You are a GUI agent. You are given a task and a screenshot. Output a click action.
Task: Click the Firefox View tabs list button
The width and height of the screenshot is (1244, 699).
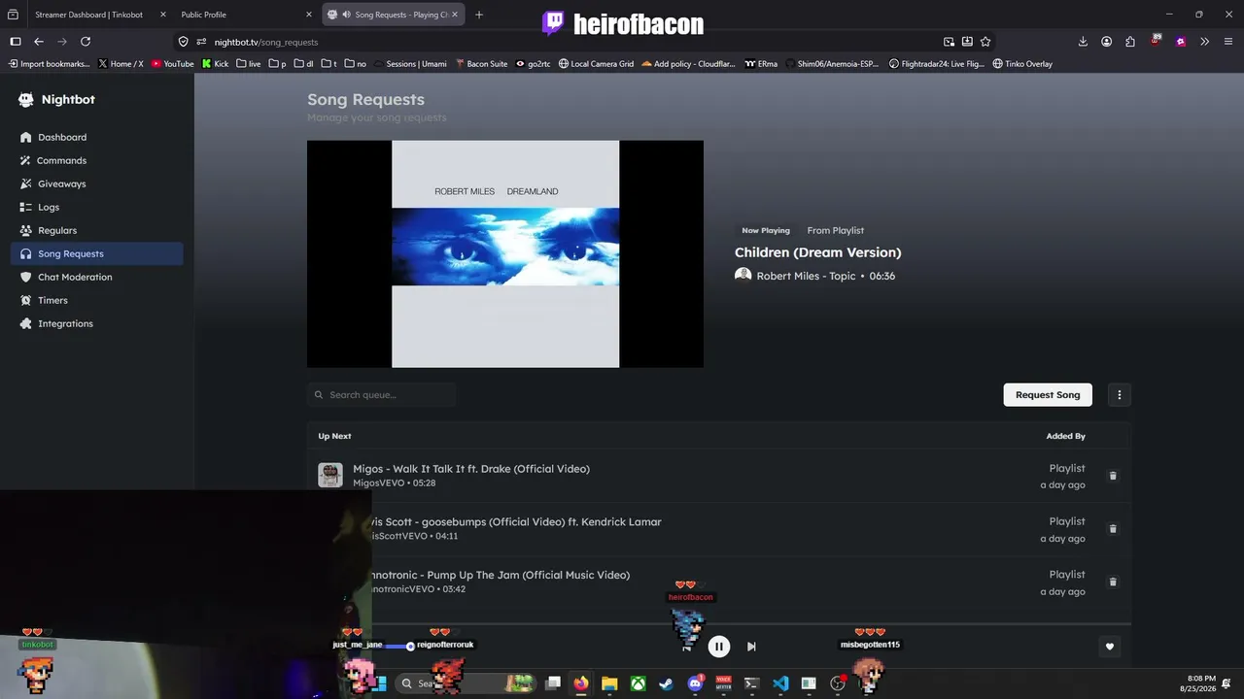[x=13, y=15]
